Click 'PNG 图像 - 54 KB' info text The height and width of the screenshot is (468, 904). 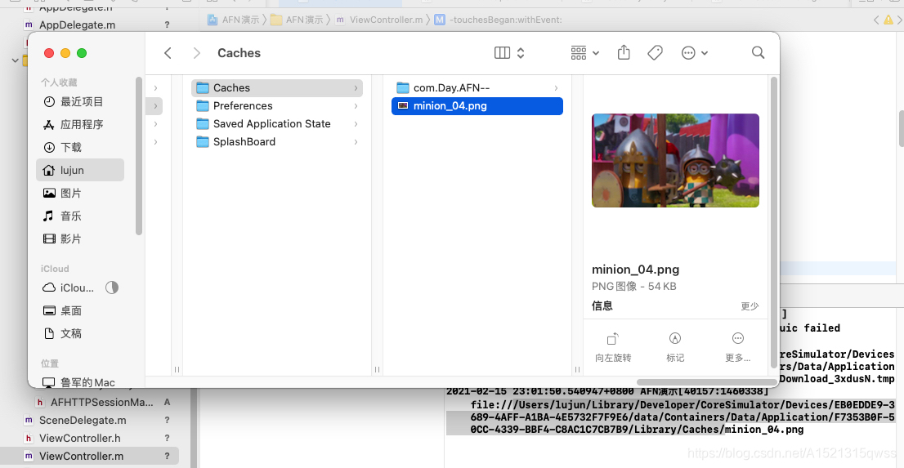[x=633, y=287]
